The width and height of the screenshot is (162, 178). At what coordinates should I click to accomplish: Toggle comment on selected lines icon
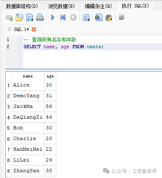[x=122, y=17]
